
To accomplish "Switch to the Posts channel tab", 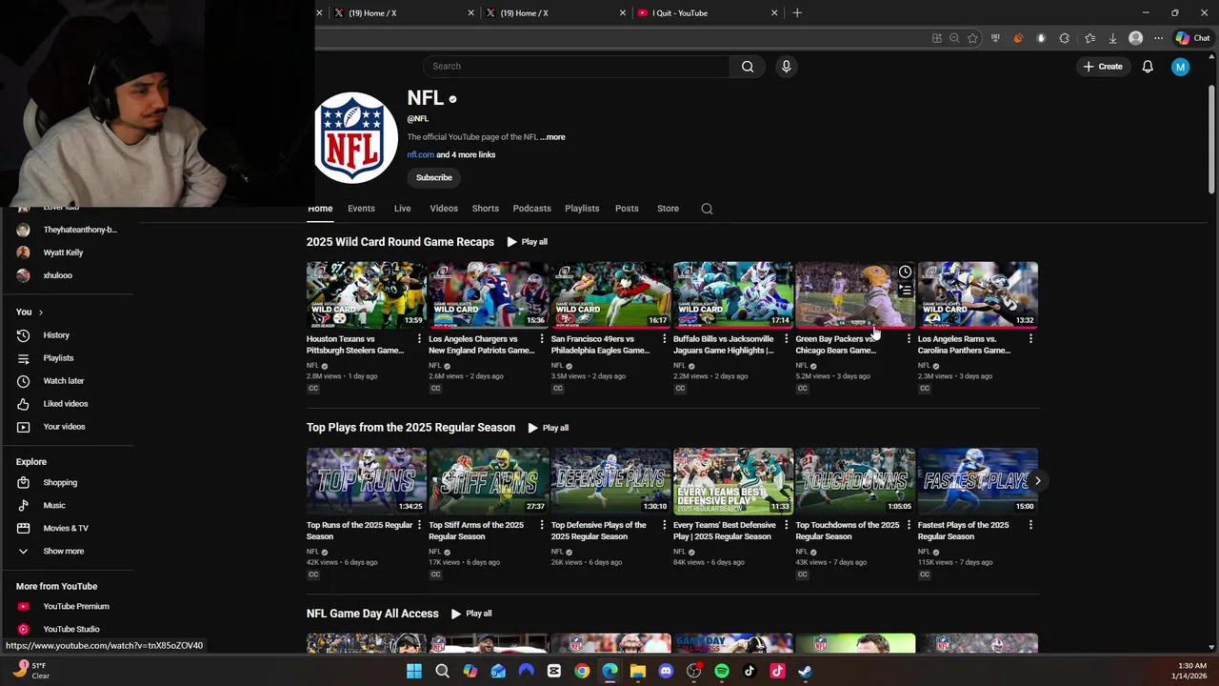I will click(x=627, y=209).
